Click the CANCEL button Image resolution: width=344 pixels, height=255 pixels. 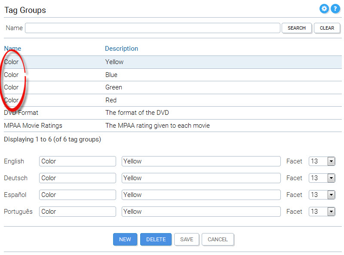coord(218,240)
